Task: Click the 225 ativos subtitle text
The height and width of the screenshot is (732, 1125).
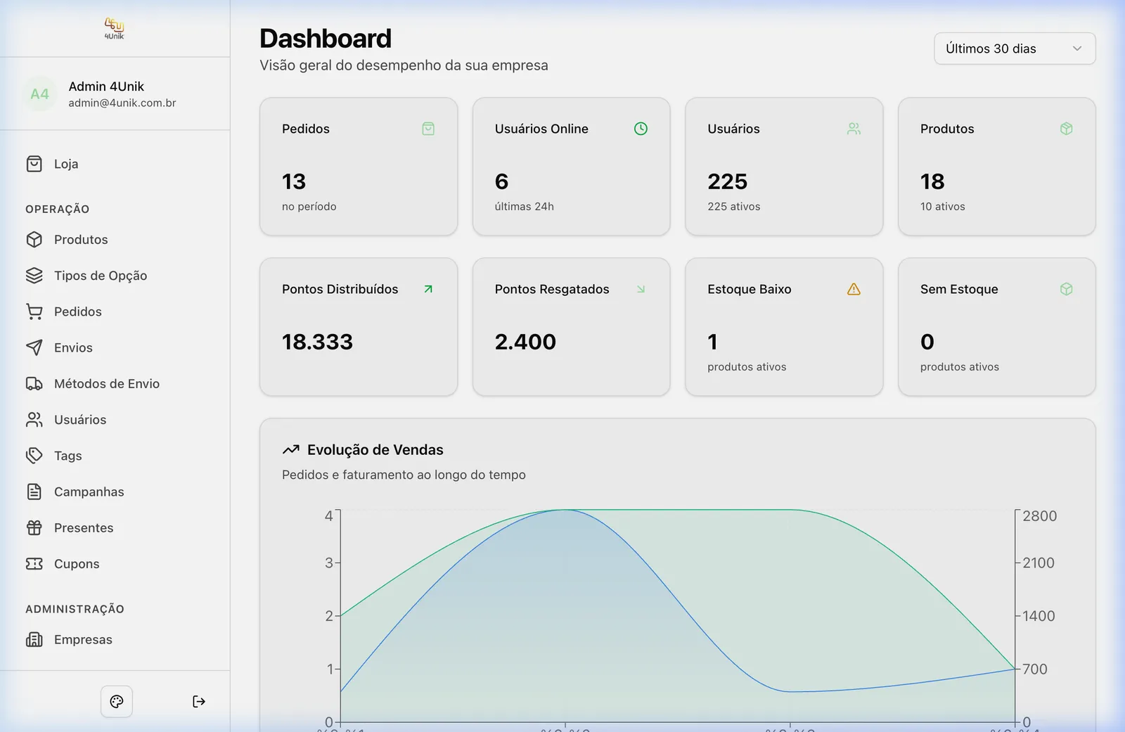Action: pyautogui.click(x=734, y=207)
